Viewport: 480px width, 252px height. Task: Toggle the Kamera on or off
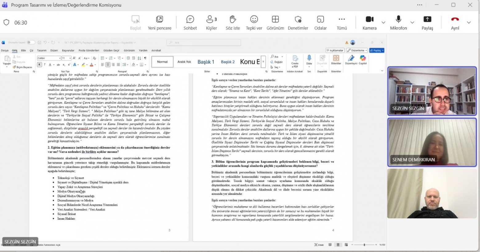tap(370, 22)
